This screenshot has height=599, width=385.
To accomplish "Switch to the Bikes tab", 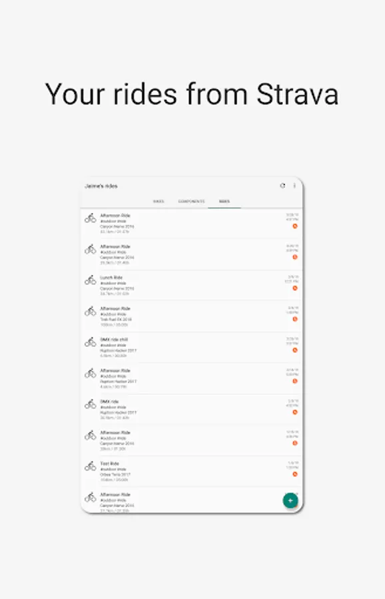I will 159,201.
